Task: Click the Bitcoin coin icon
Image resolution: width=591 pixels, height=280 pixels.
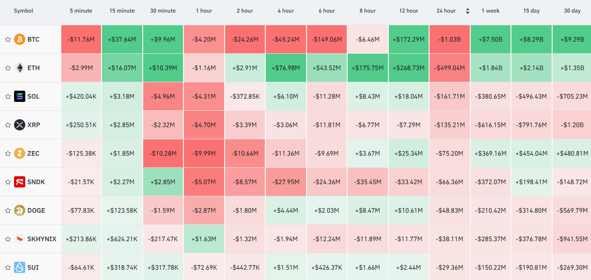Action: pos(20,39)
